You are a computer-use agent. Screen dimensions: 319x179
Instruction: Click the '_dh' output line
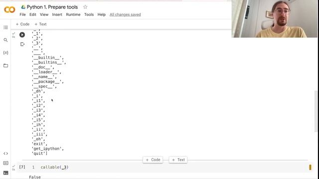(x=38, y=91)
